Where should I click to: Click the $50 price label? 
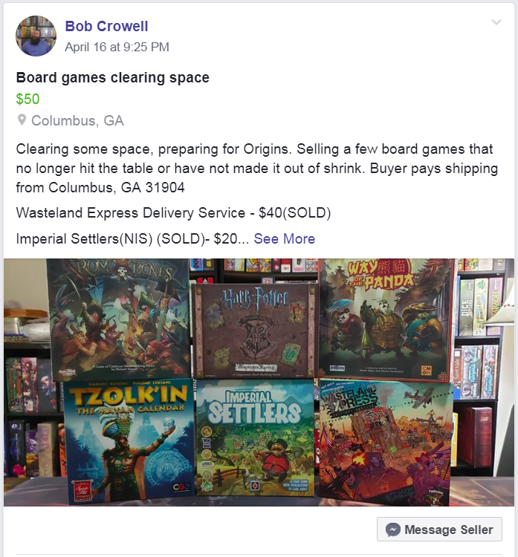coord(27,99)
